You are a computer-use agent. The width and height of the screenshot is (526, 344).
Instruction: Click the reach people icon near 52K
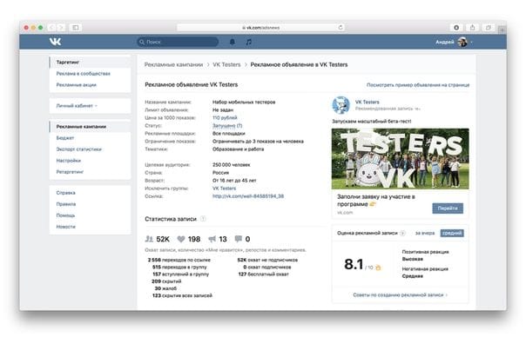149,239
